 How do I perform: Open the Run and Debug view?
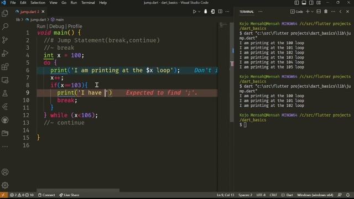pos(5,54)
